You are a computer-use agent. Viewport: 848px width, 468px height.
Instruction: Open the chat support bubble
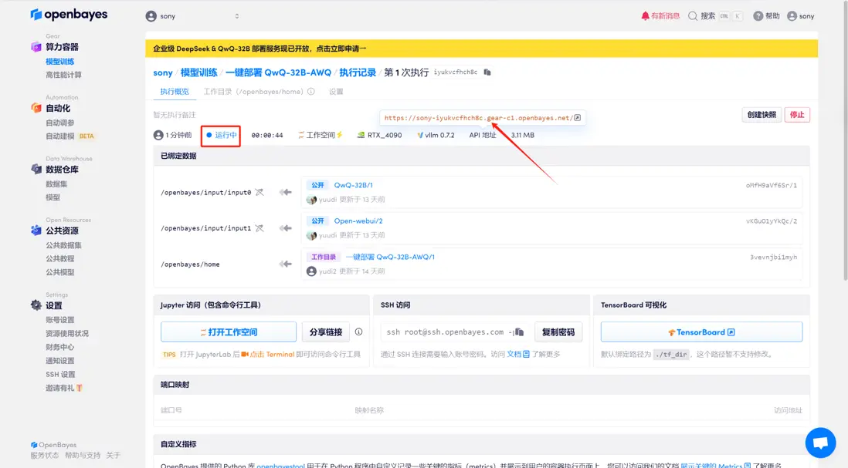pos(820,443)
